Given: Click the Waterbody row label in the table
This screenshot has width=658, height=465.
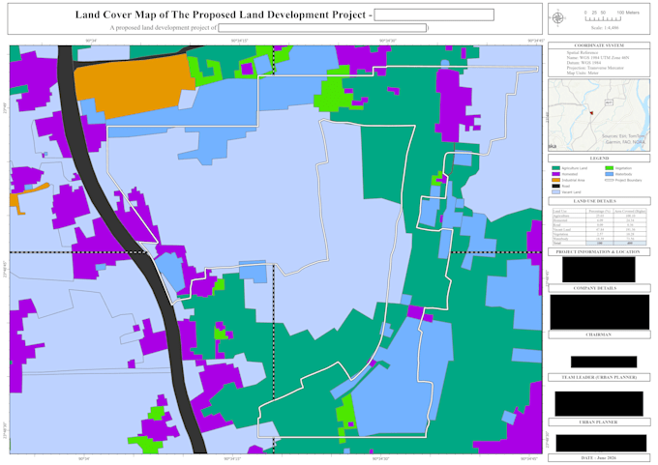Looking at the screenshot, I should click(560, 239).
